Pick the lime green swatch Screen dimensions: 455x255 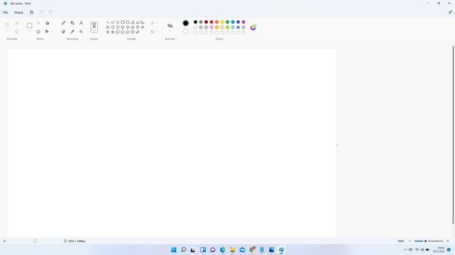point(227,27)
